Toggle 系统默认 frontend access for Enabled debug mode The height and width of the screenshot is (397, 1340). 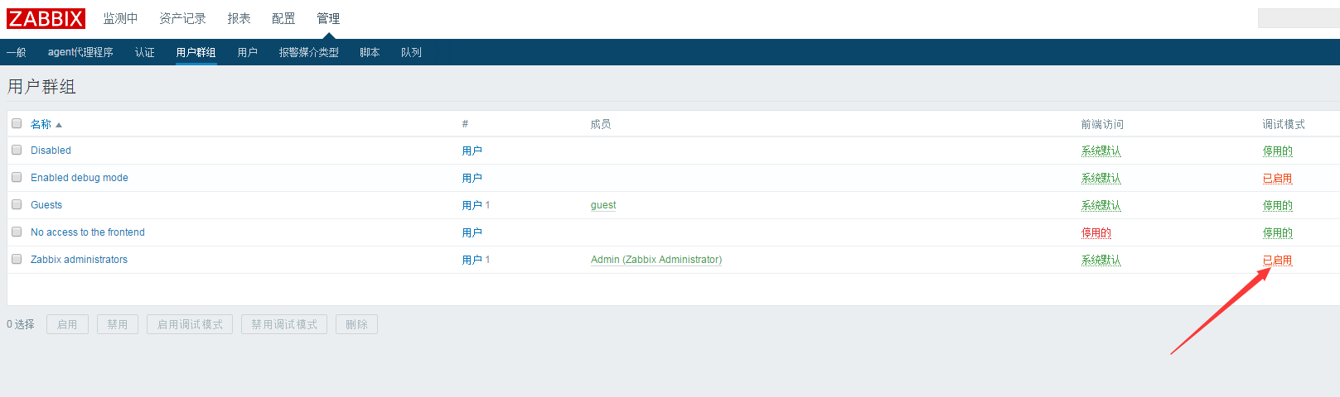pos(1101,178)
